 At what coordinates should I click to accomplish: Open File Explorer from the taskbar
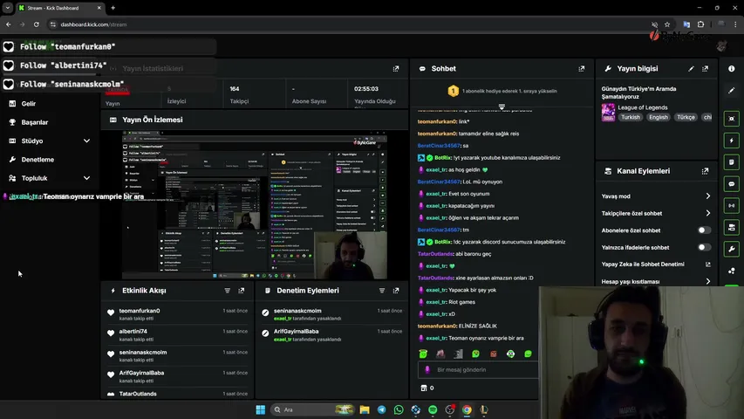[x=365, y=409]
